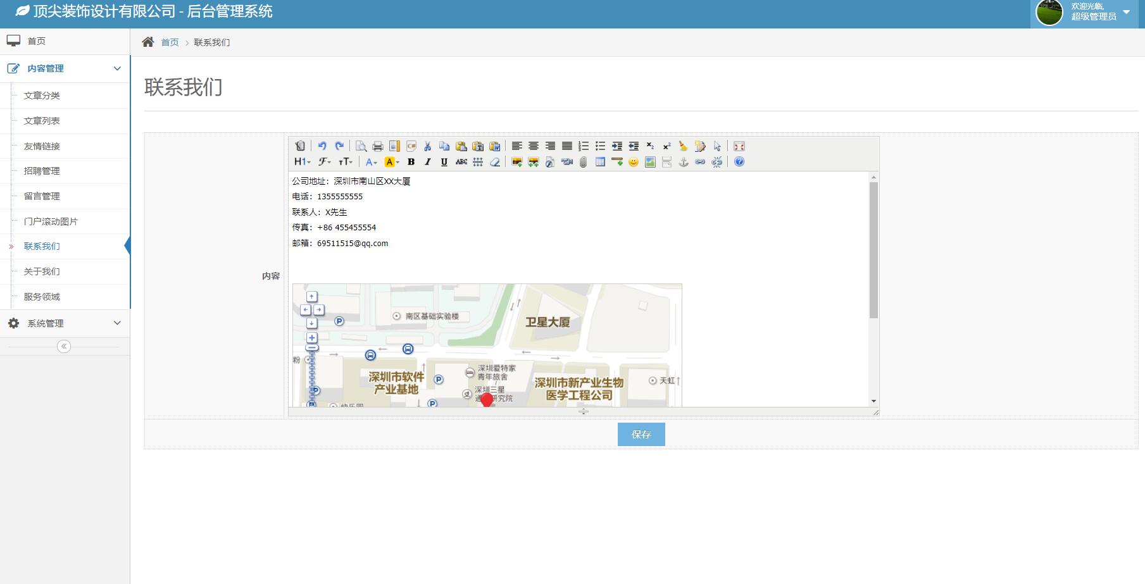Open the 留言管理 sidebar menu item
Screen dimensions: 1145x584
pos(42,196)
